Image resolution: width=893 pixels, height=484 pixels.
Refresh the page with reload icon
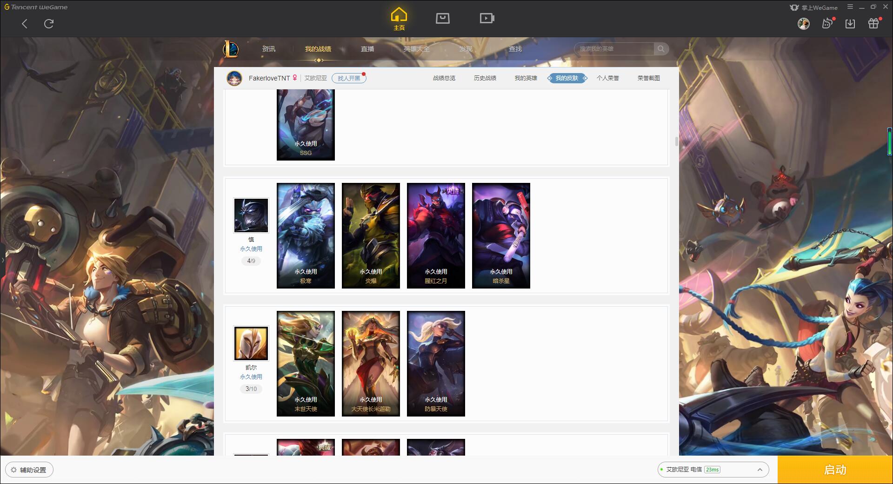coord(49,24)
